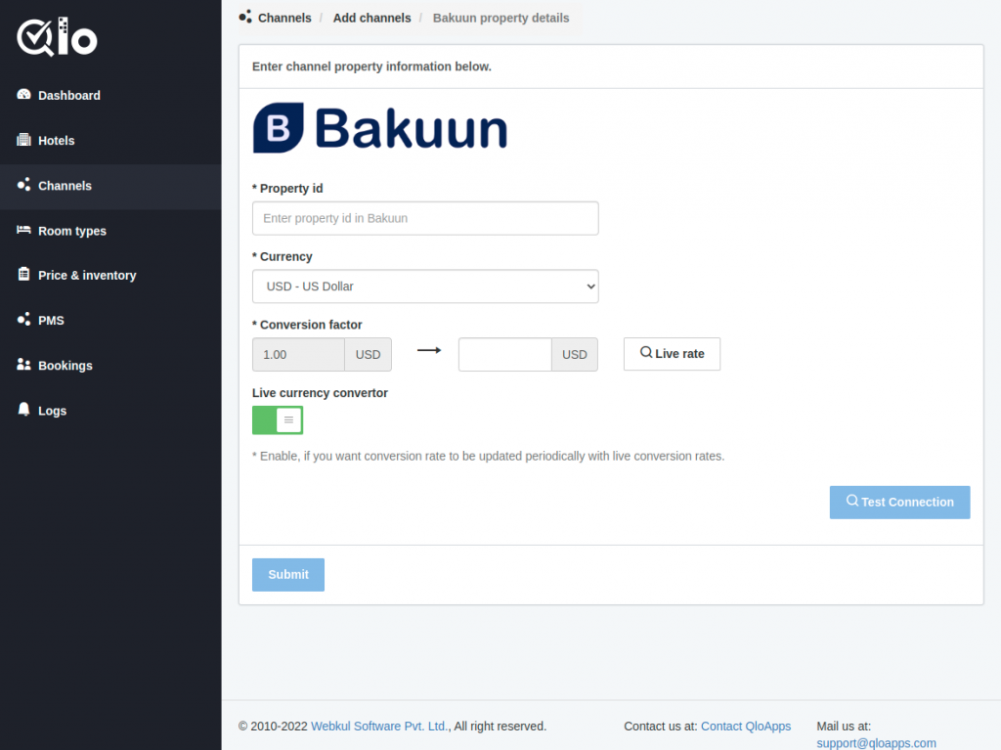The width and height of the screenshot is (1001, 750).
Task: Click the Live currency convertor label
Action: pos(320,393)
